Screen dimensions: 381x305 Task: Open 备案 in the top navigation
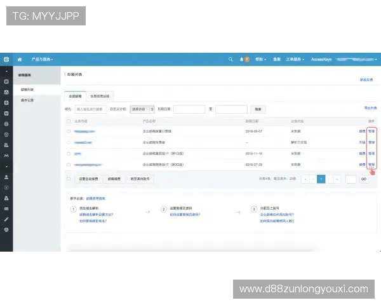point(277,59)
